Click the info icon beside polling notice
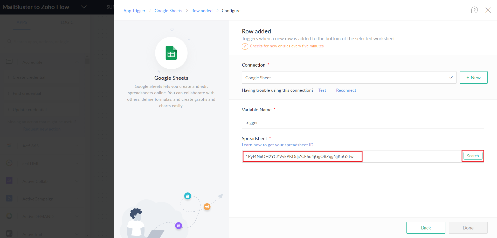 pyautogui.click(x=245, y=46)
